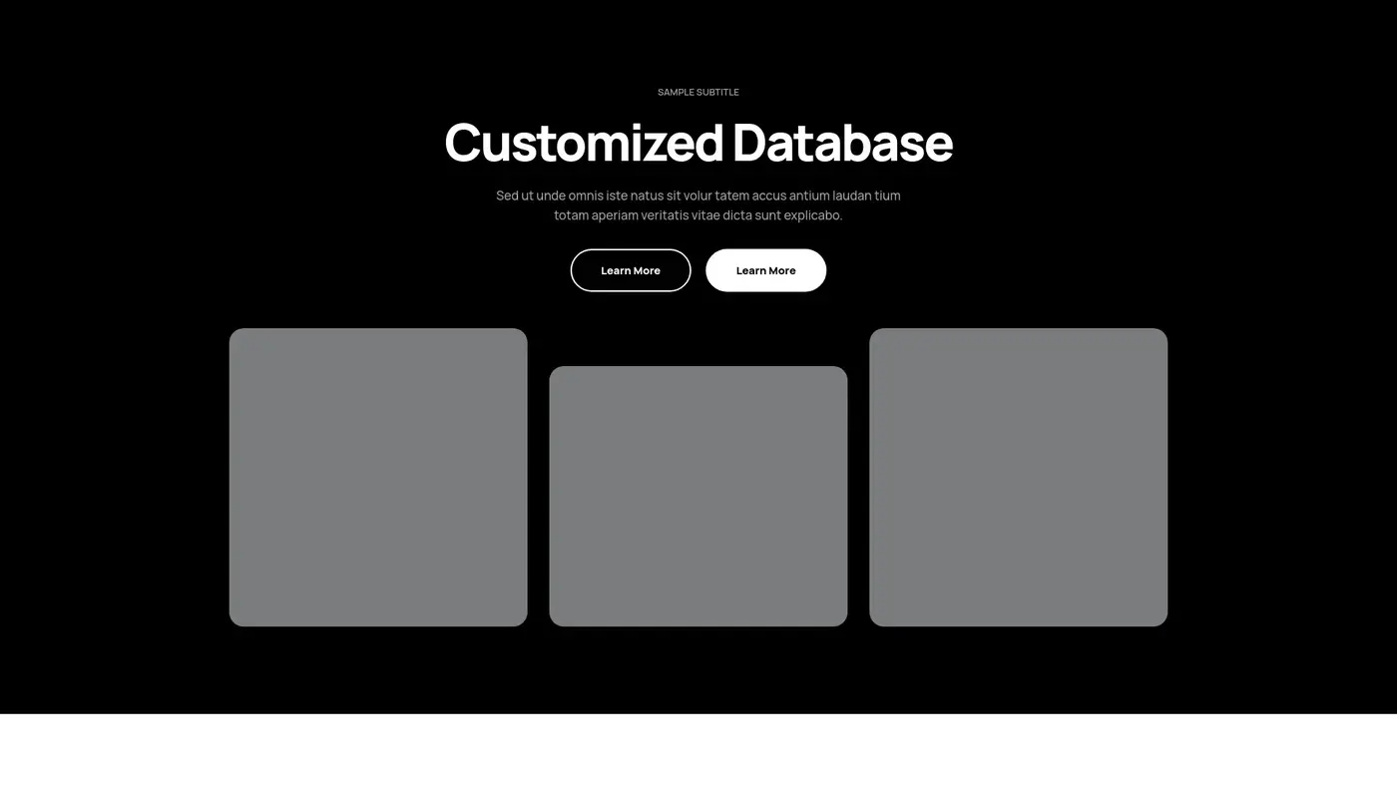This screenshot has width=1397, height=786.
Task: Click the word omnis in the description
Action: [586, 196]
